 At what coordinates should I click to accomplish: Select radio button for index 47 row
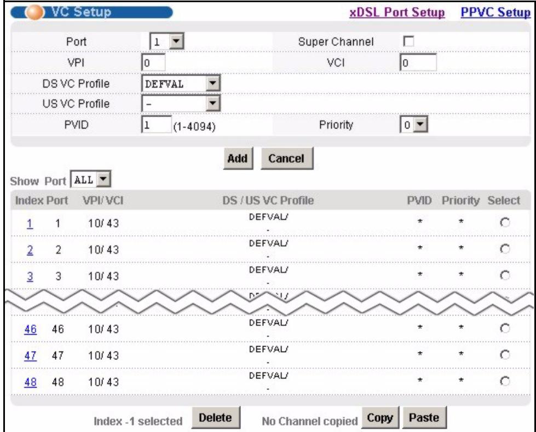[x=505, y=355]
